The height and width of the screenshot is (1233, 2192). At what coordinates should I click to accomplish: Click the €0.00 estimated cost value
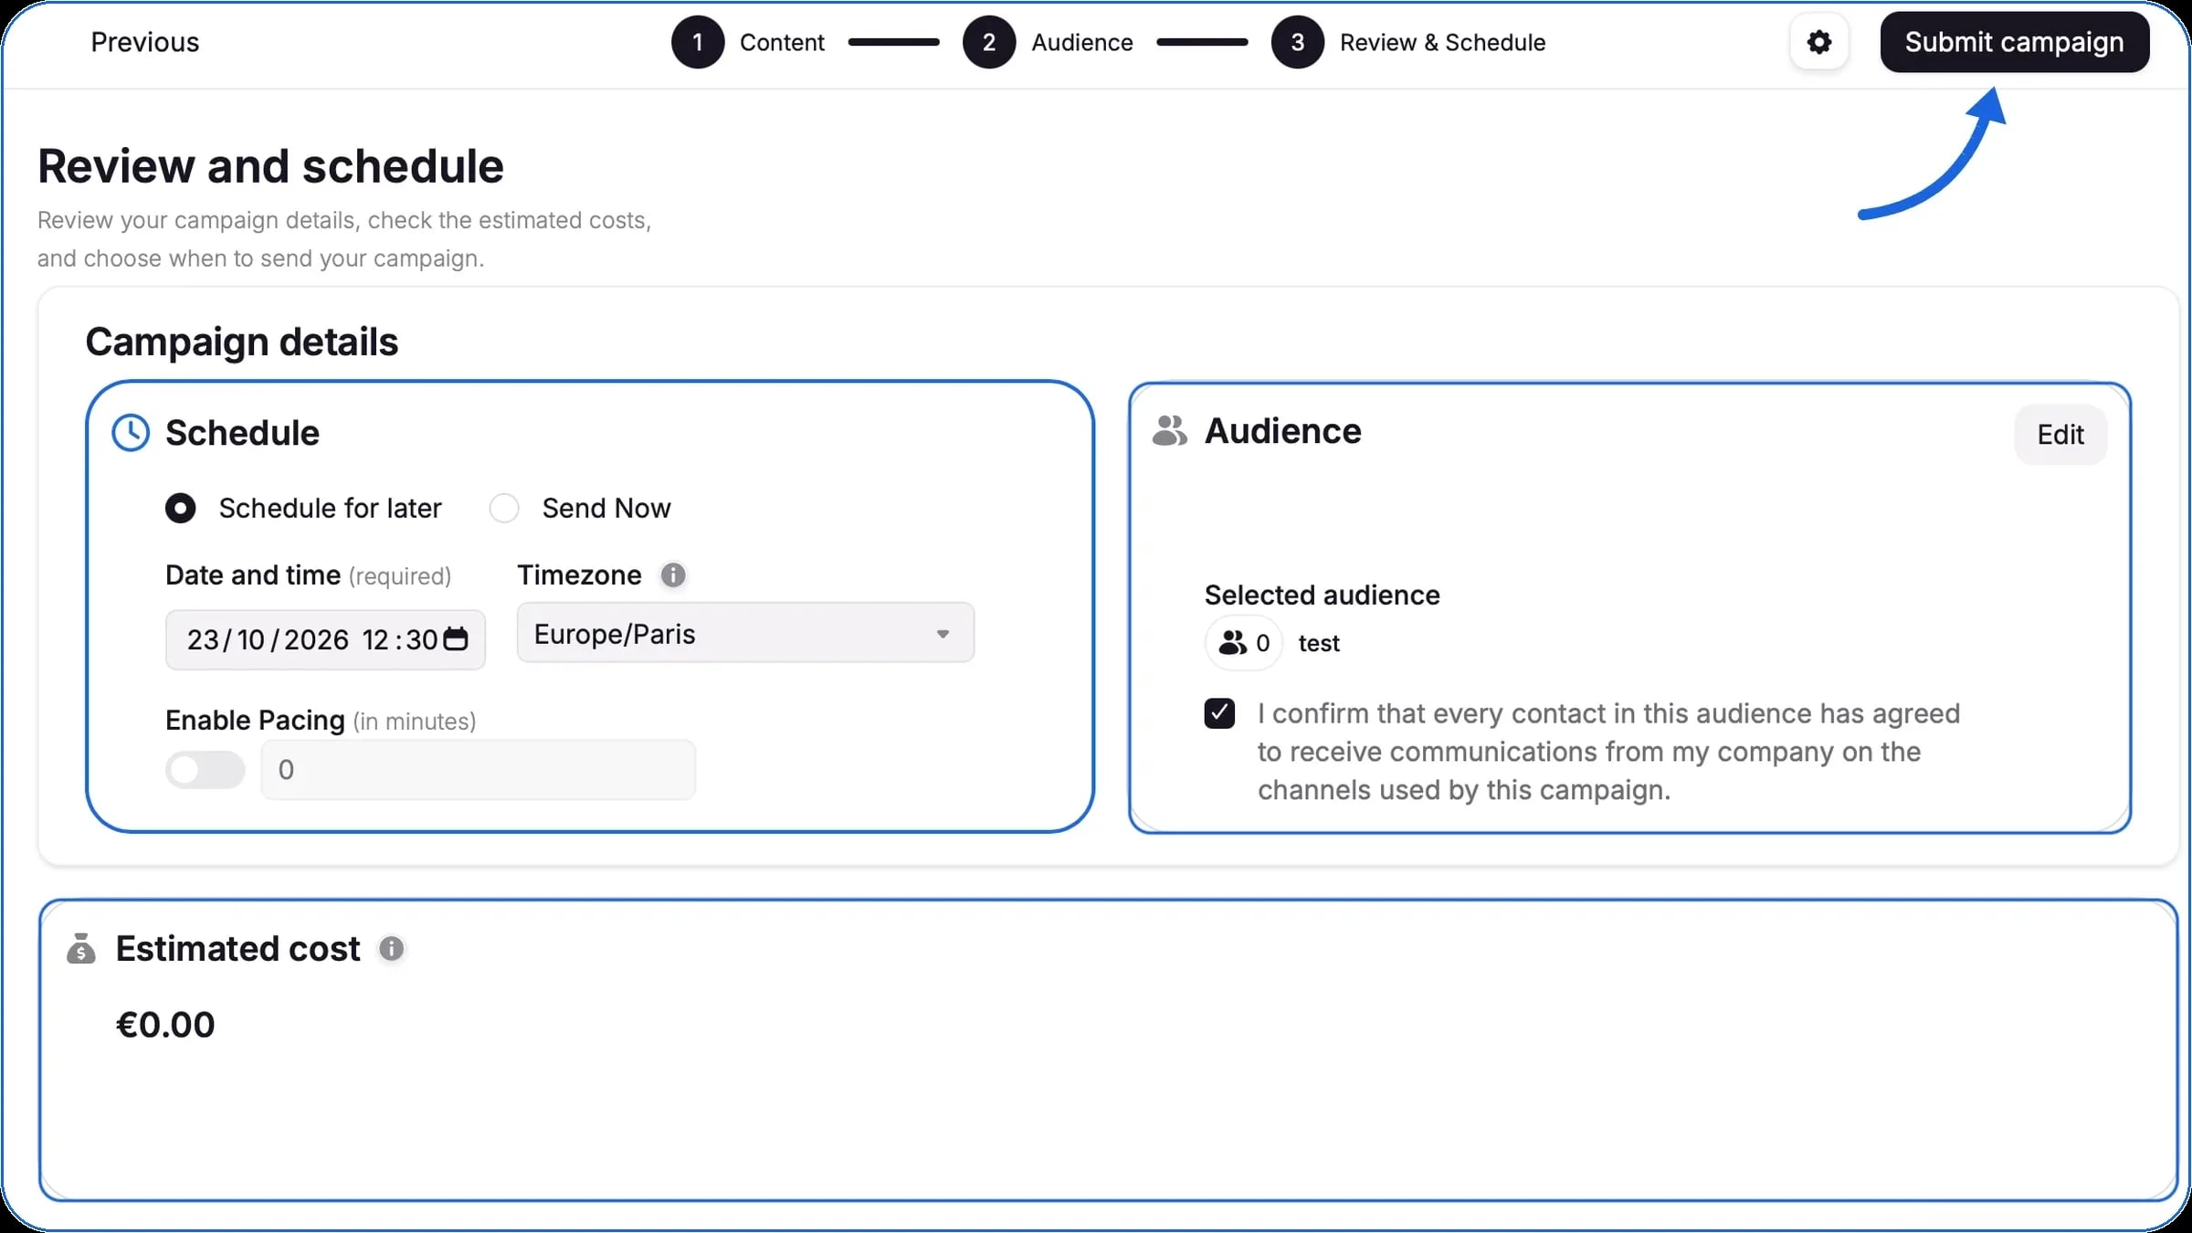point(165,1025)
